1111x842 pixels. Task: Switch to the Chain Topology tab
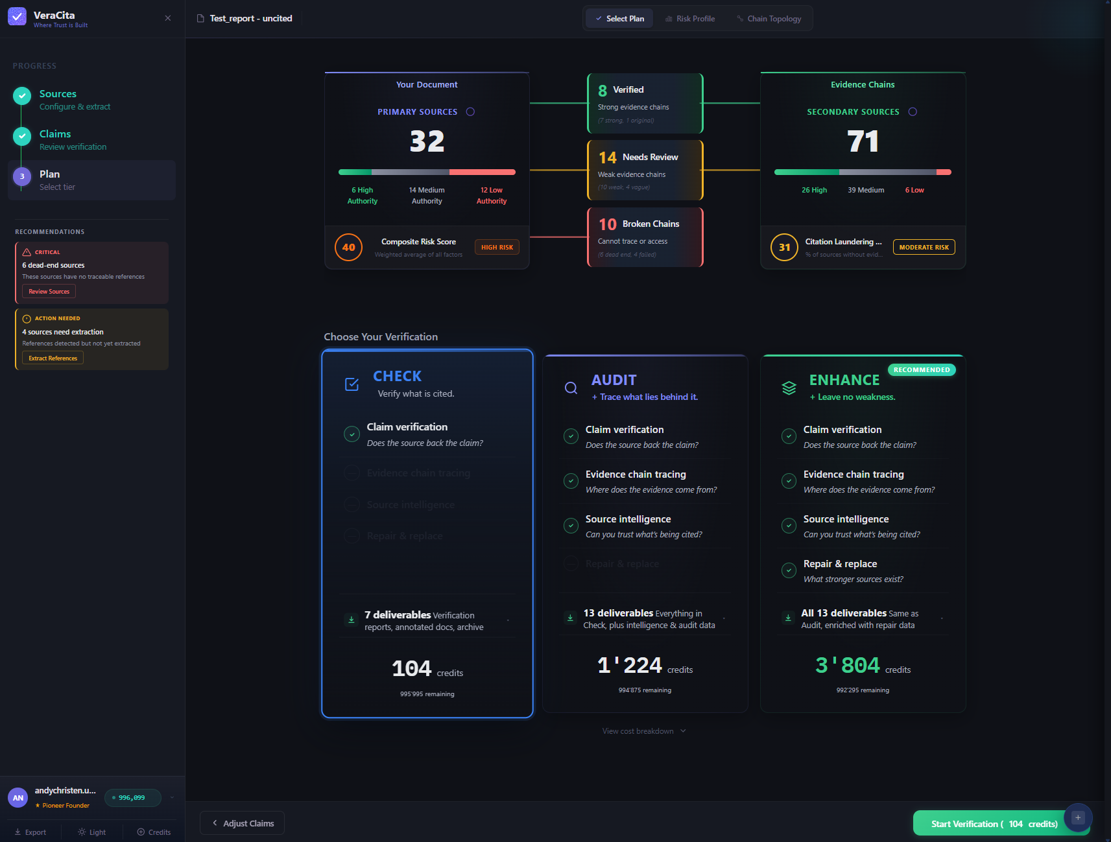tap(769, 19)
